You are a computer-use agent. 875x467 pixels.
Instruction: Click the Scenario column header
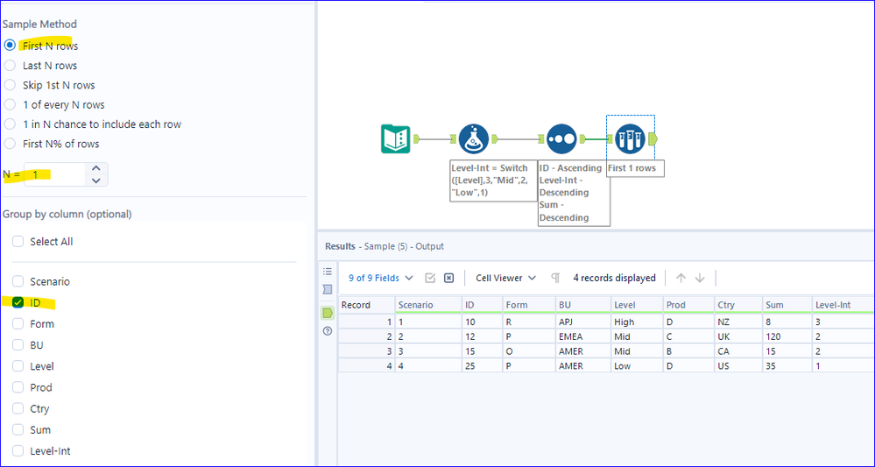(428, 305)
